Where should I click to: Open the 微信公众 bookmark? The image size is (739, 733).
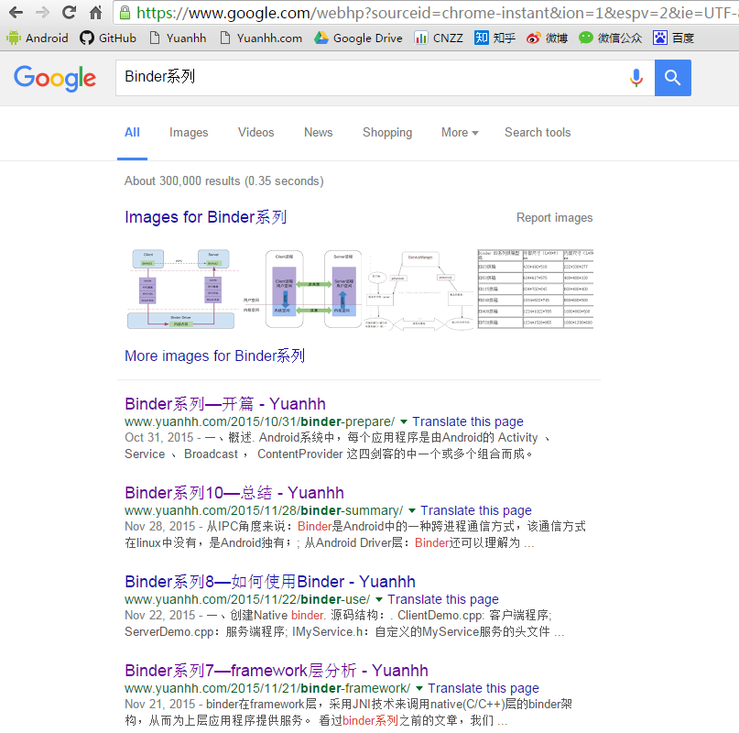click(610, 38)
